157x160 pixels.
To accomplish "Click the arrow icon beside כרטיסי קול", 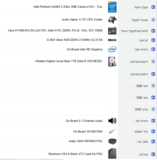I will click(153, 121).
